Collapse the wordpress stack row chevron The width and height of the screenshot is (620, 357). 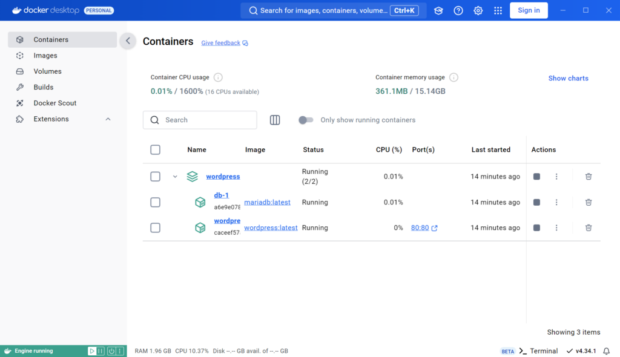[175, 177]
